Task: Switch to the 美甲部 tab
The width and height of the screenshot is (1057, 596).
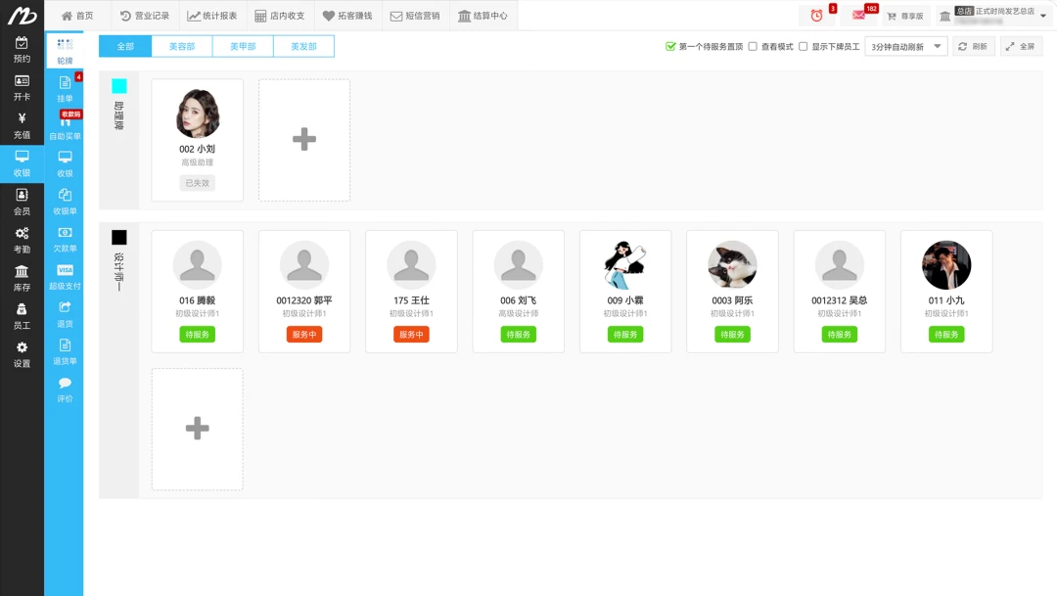Action: coord(243,47)
